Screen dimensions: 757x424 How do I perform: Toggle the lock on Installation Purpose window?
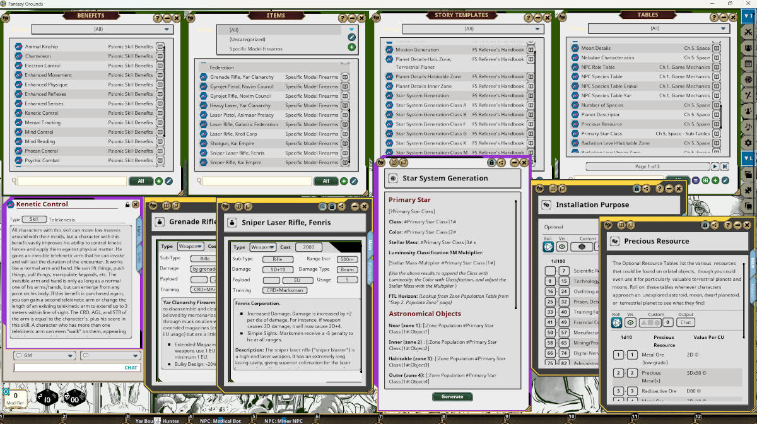637,188
